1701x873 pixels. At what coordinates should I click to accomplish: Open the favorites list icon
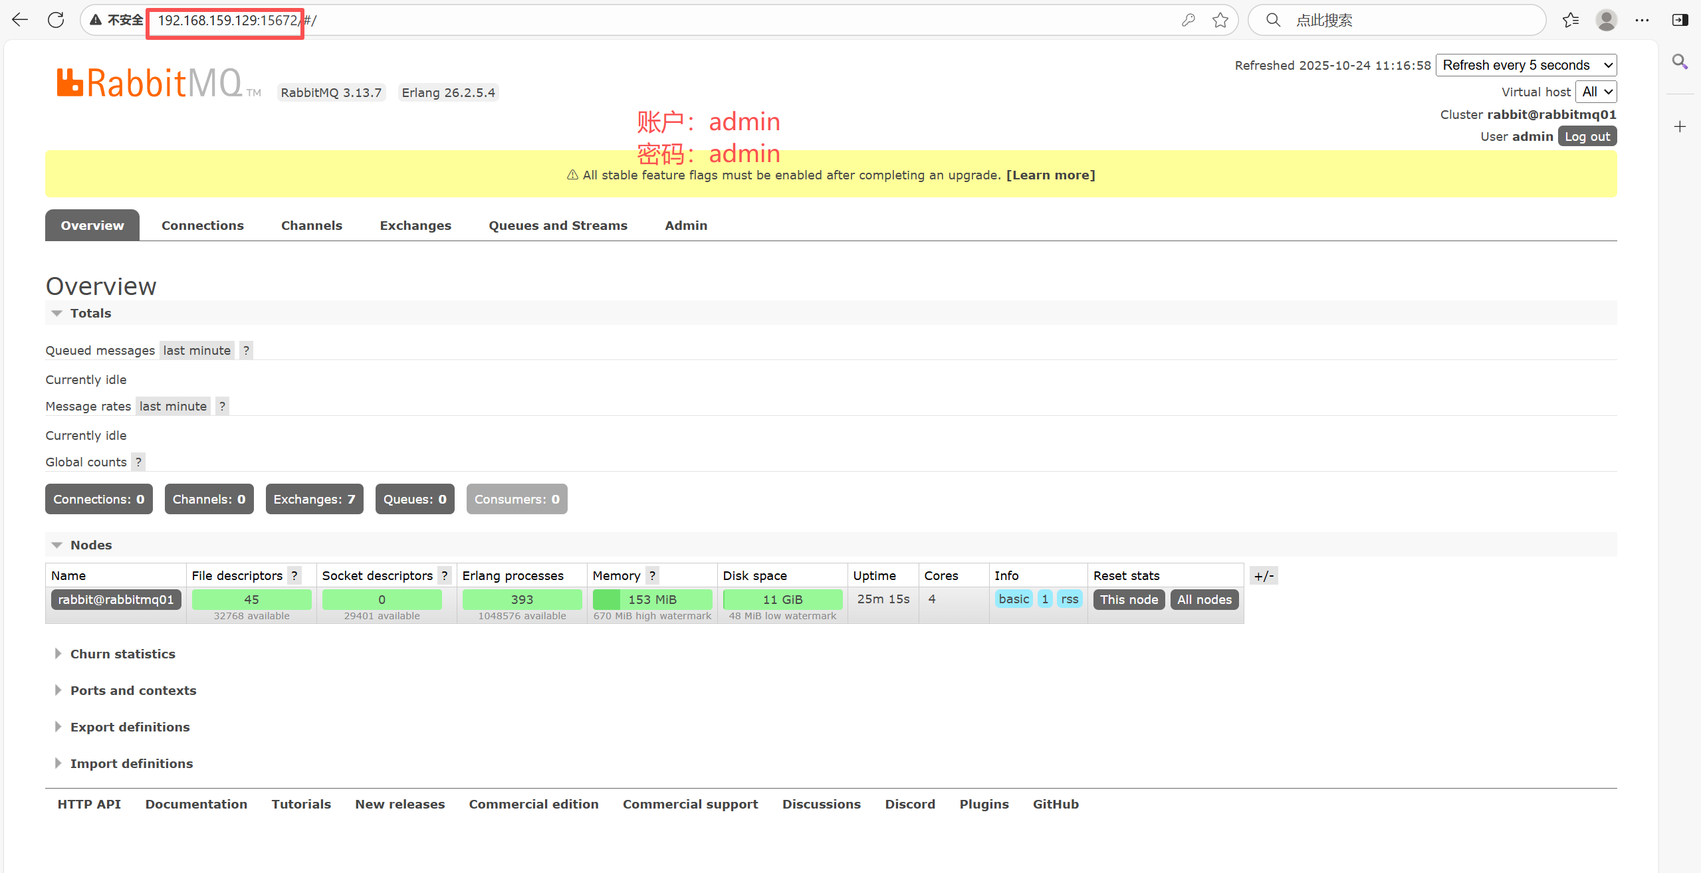1571,20
